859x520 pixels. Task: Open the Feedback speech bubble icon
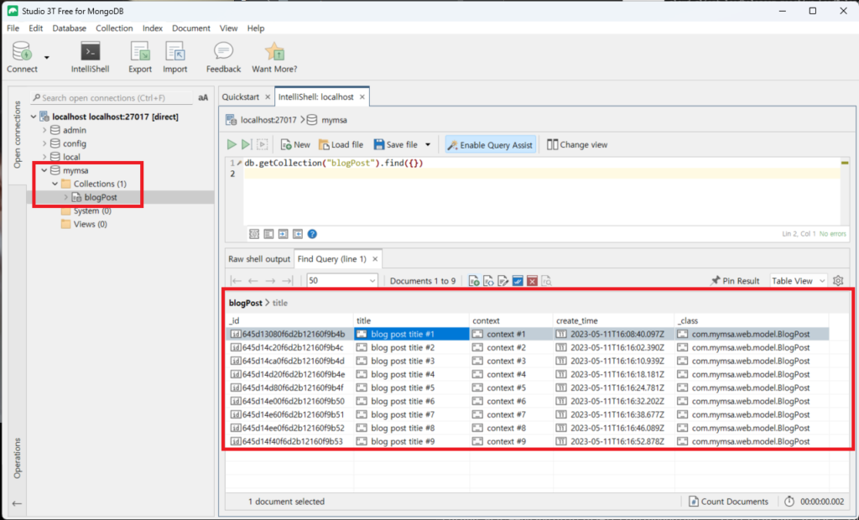coord(223,51)
